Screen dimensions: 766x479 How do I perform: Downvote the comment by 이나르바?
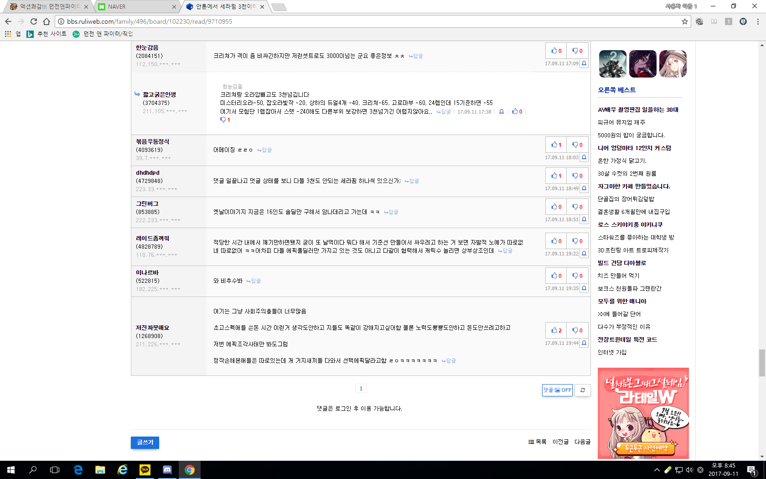(577, 276)
